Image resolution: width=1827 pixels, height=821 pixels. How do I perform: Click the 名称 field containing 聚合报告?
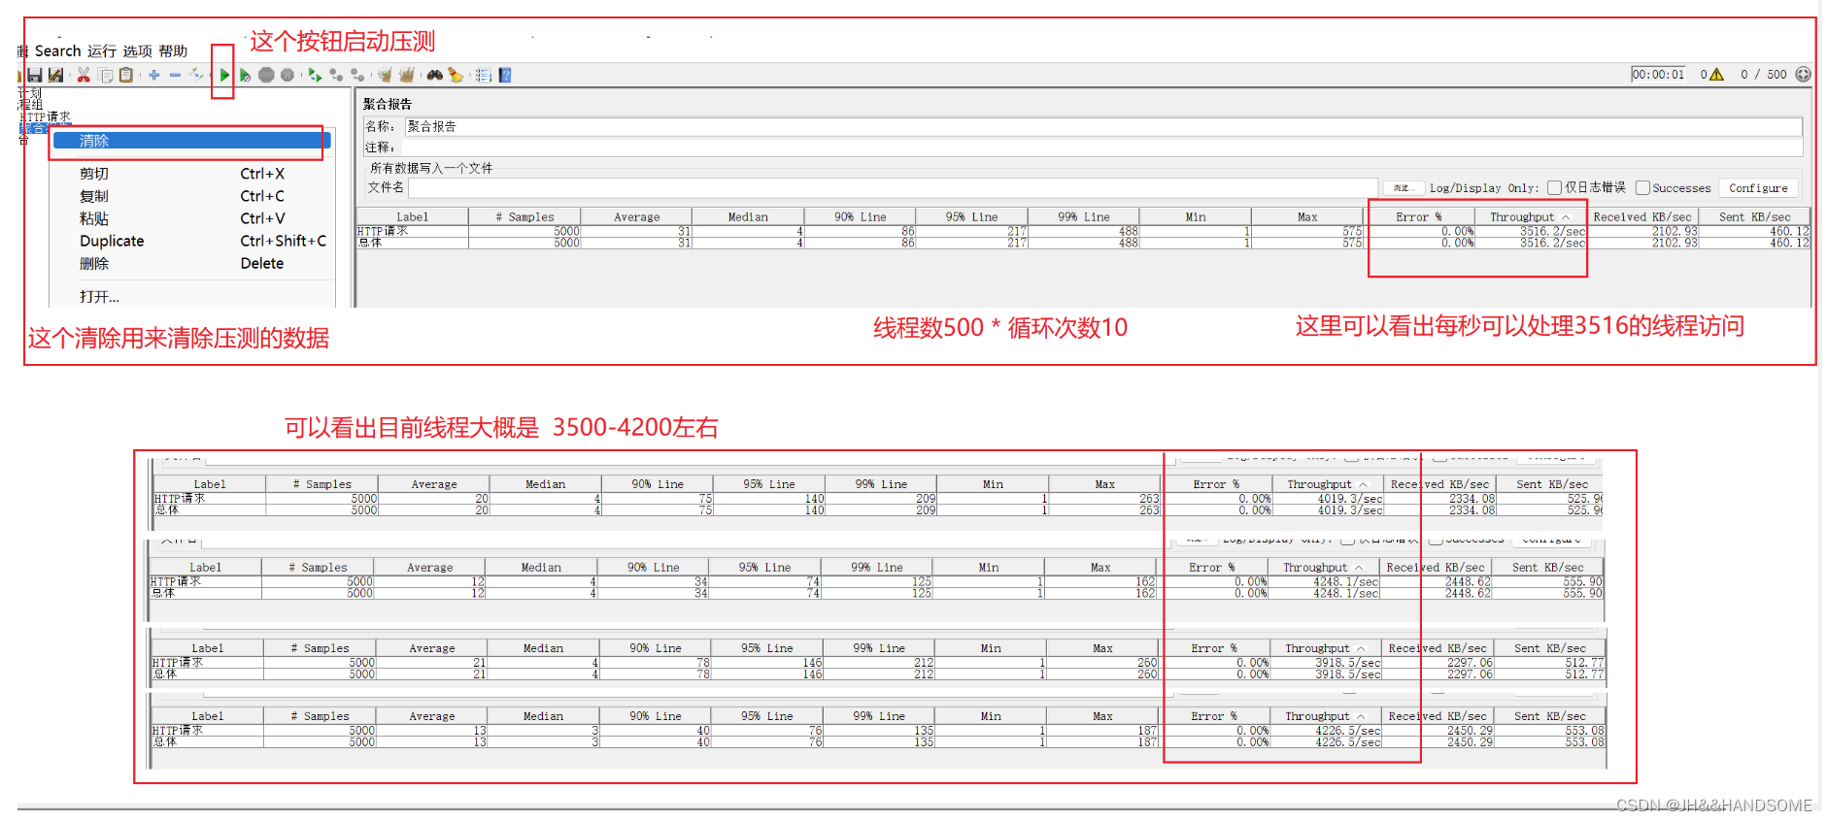point(1103,126)
